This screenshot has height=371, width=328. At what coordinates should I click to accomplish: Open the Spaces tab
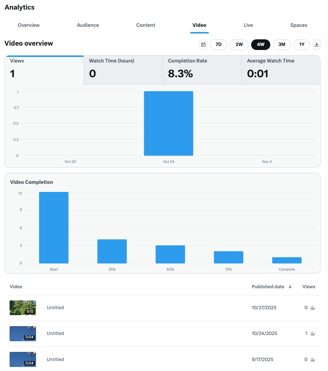click(299, 25)
